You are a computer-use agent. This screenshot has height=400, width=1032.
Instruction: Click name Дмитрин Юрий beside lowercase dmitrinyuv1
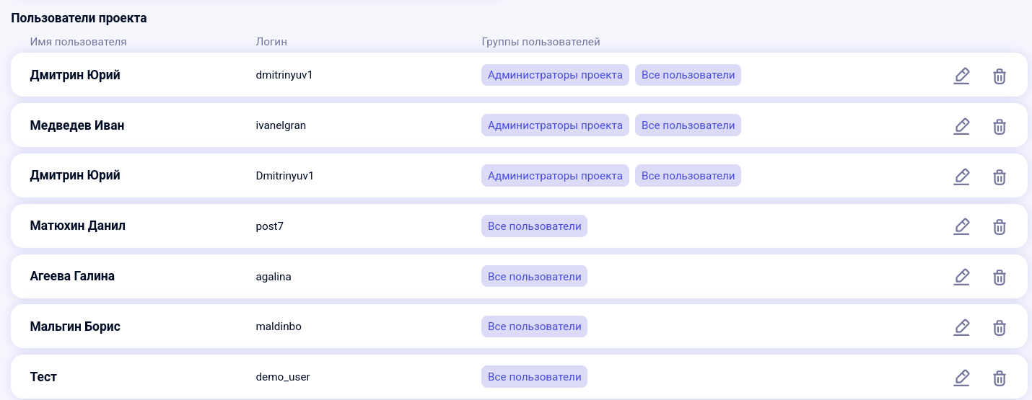pos(75,75)
